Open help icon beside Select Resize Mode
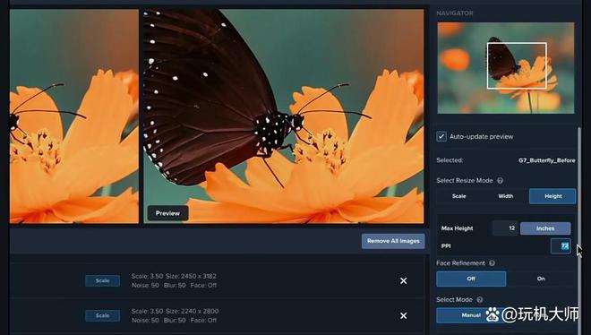 click(x=500, y=181)
